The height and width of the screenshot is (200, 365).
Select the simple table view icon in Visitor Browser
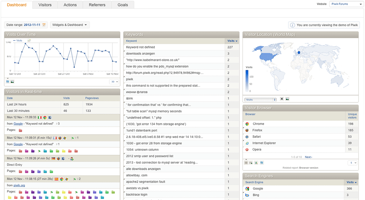pos(246,163)
